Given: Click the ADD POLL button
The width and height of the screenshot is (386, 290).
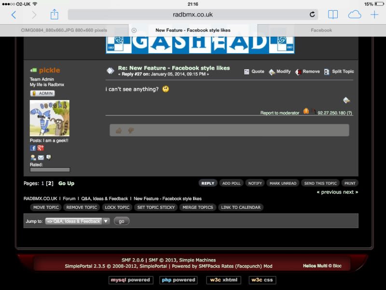Looking at the screenshot, I should (231, 183).
